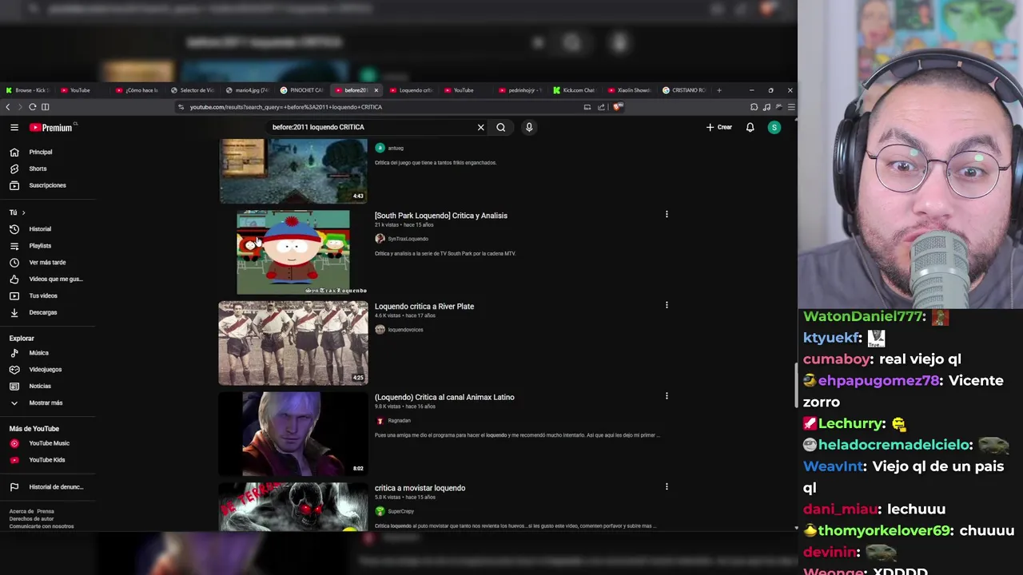Switch to the Loquendo criti tab
The width and height of the screenshot is (1023, 575).
pyautogui.click(x=410, y=90)
